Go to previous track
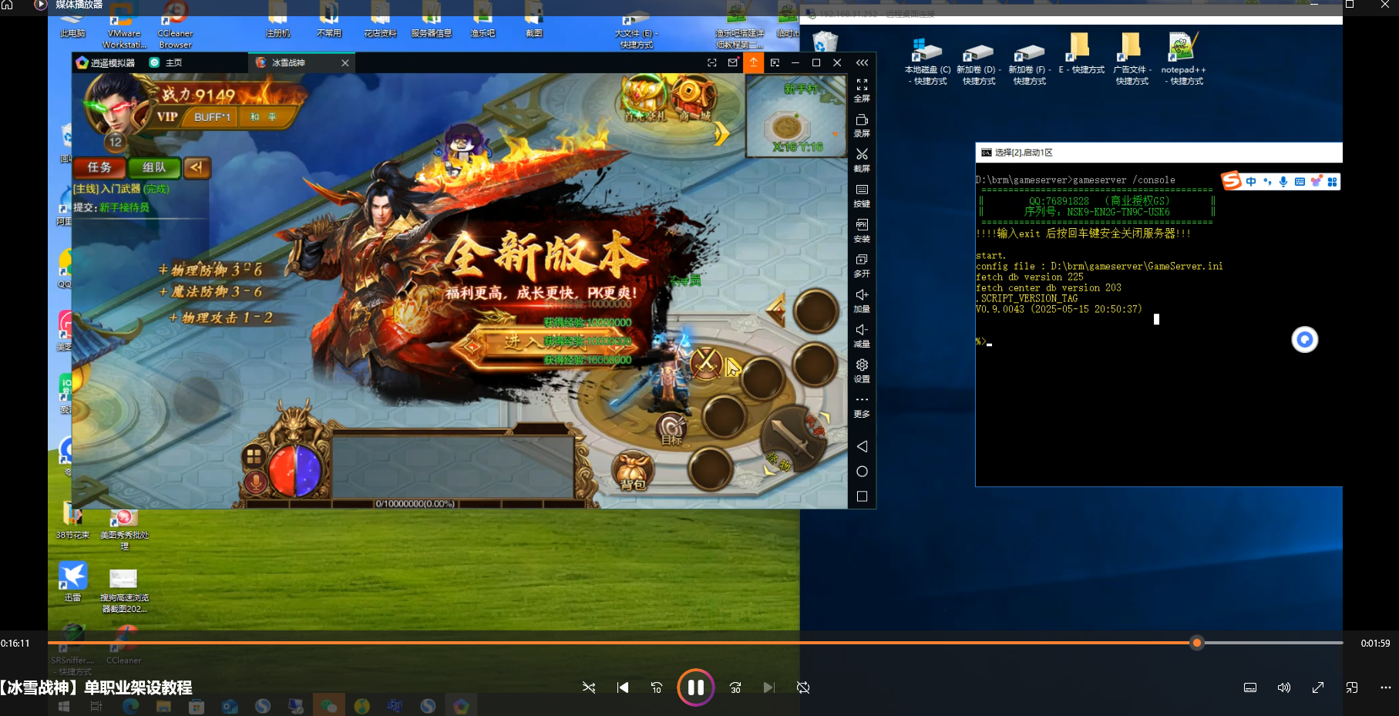This screenshot has height=716, width=1399. (623, 687)
